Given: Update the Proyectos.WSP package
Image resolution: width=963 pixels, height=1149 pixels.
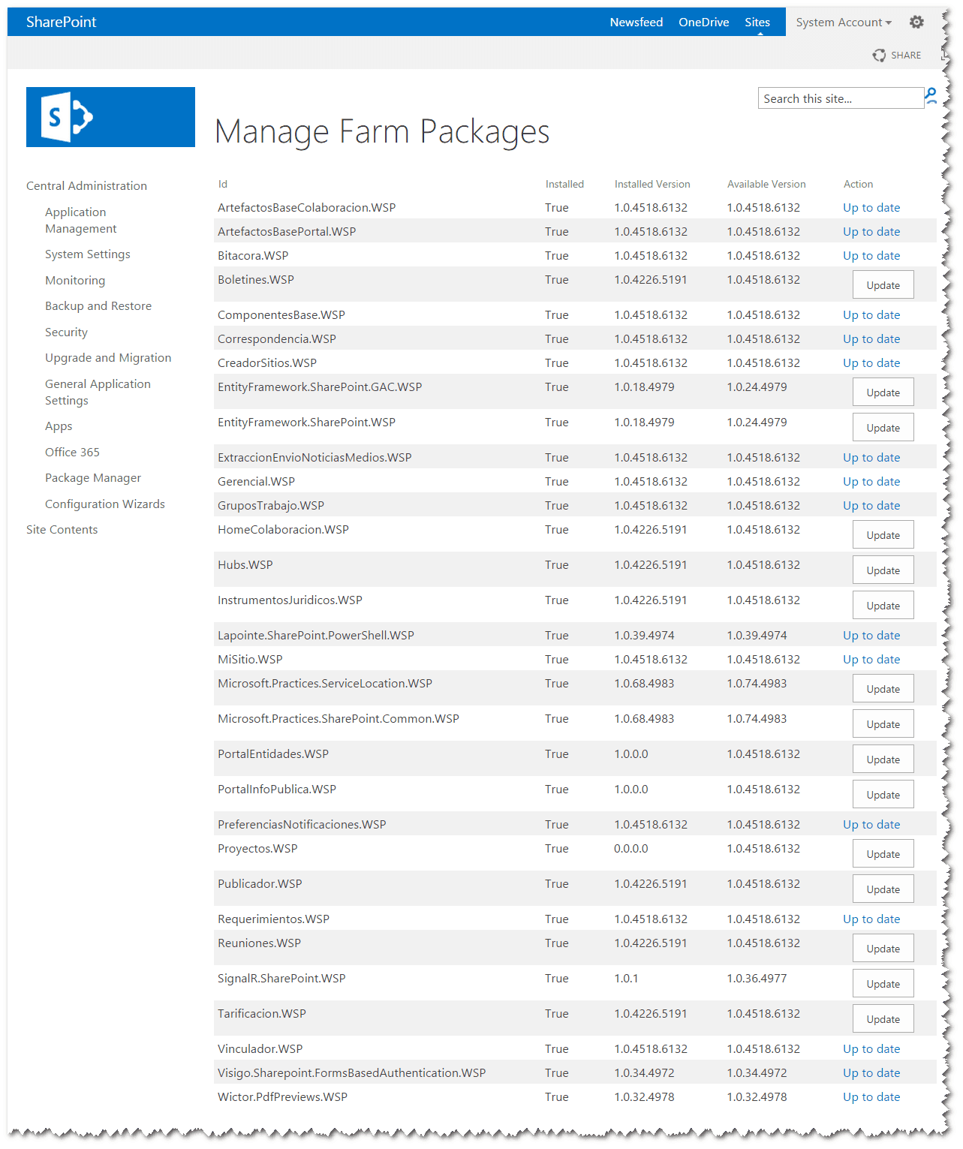Looking at the screenshot, I should 883,854.
